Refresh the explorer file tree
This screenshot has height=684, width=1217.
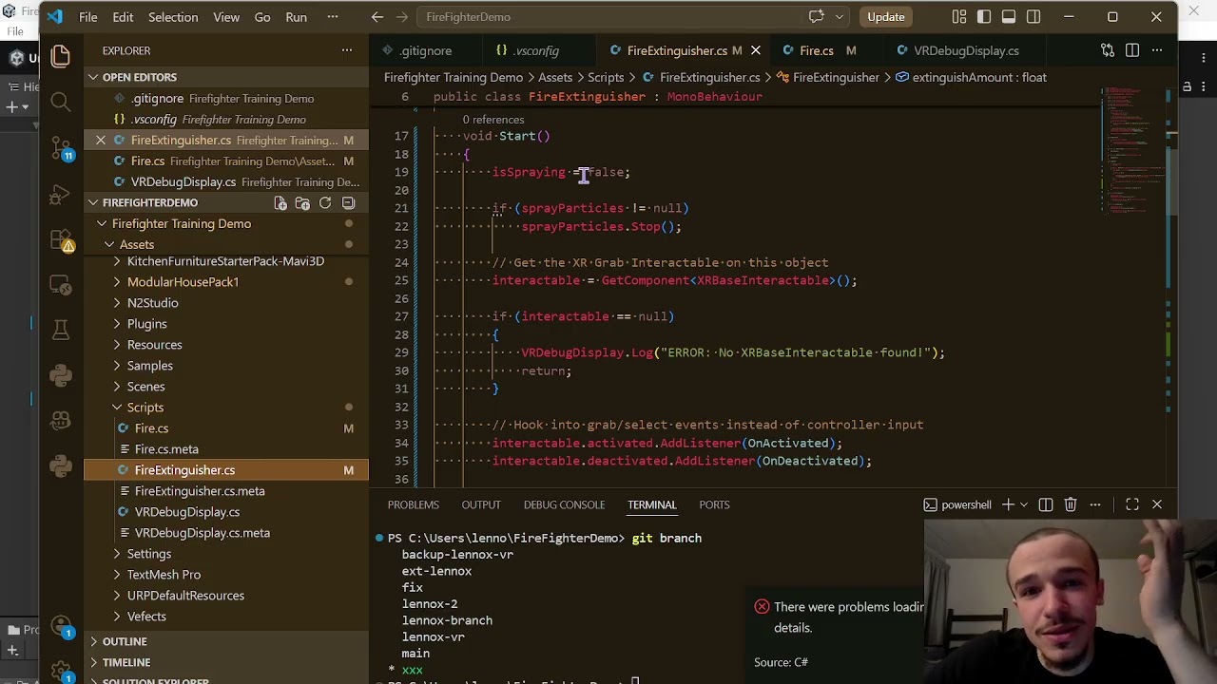pos(325,203)
